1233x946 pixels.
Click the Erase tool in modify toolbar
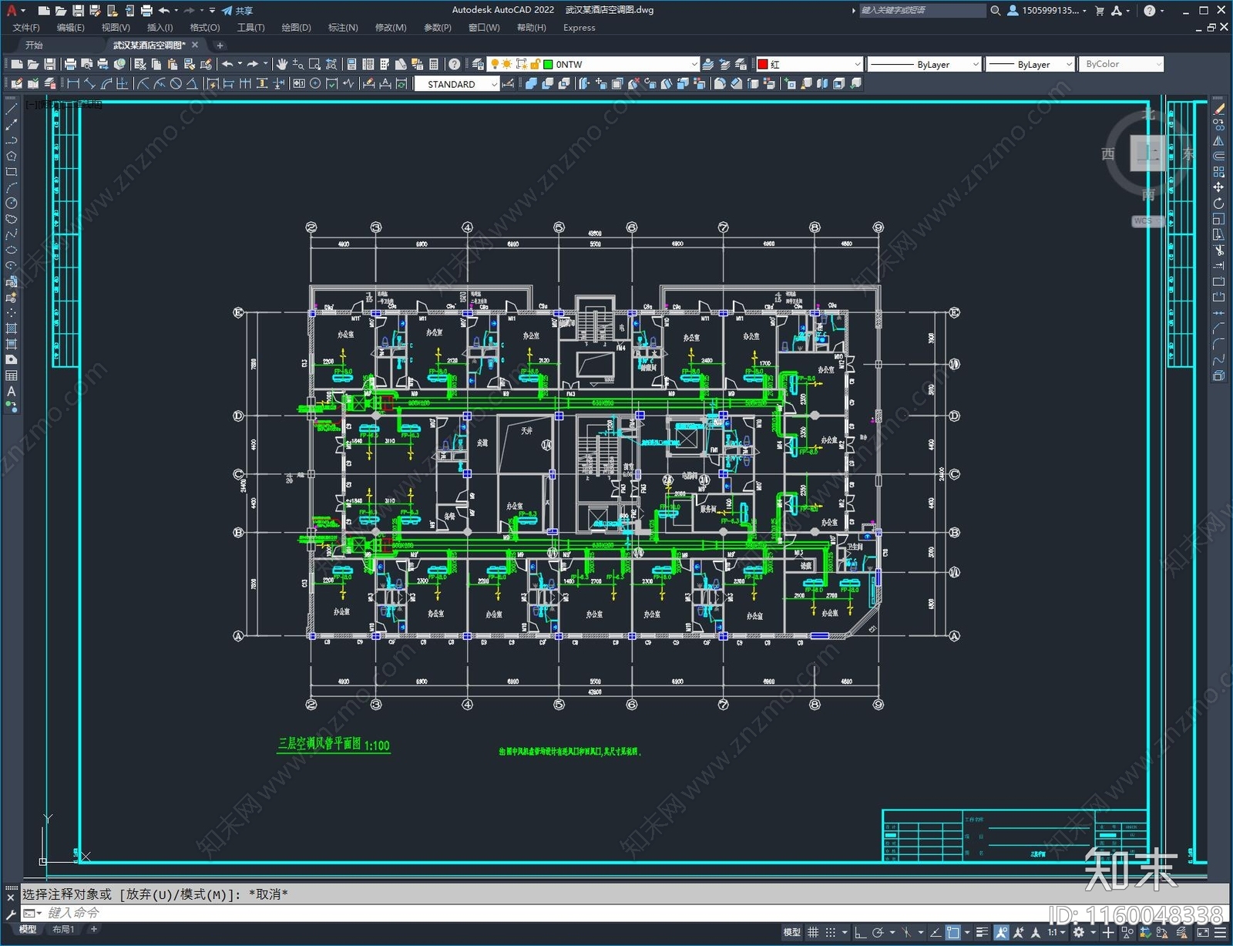pos(1218,109)
